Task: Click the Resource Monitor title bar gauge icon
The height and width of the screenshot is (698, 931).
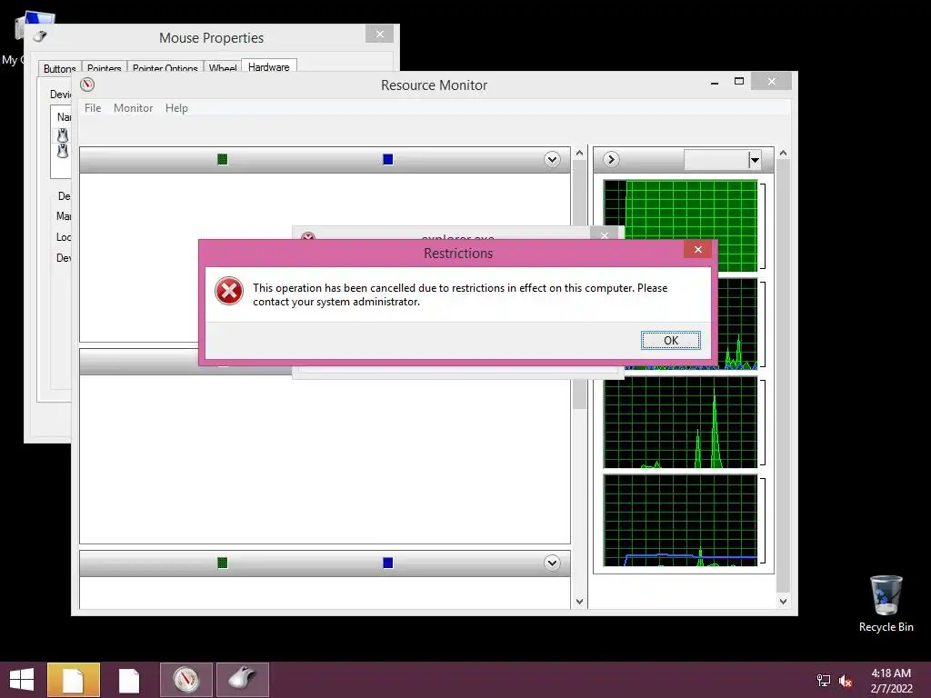Action: coord(87,85)
